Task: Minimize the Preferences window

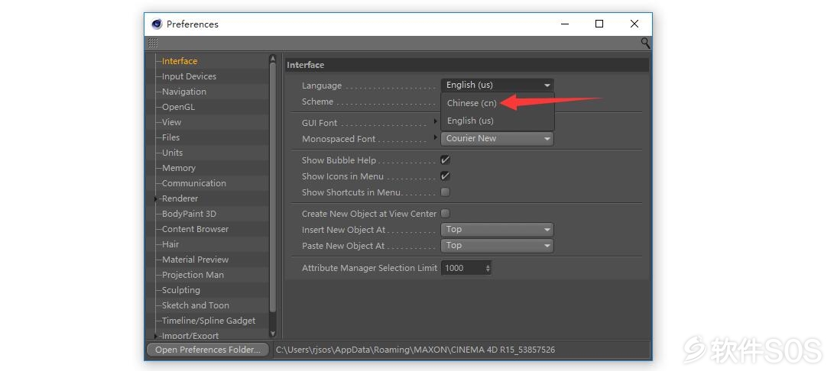Action: (564, 24)
